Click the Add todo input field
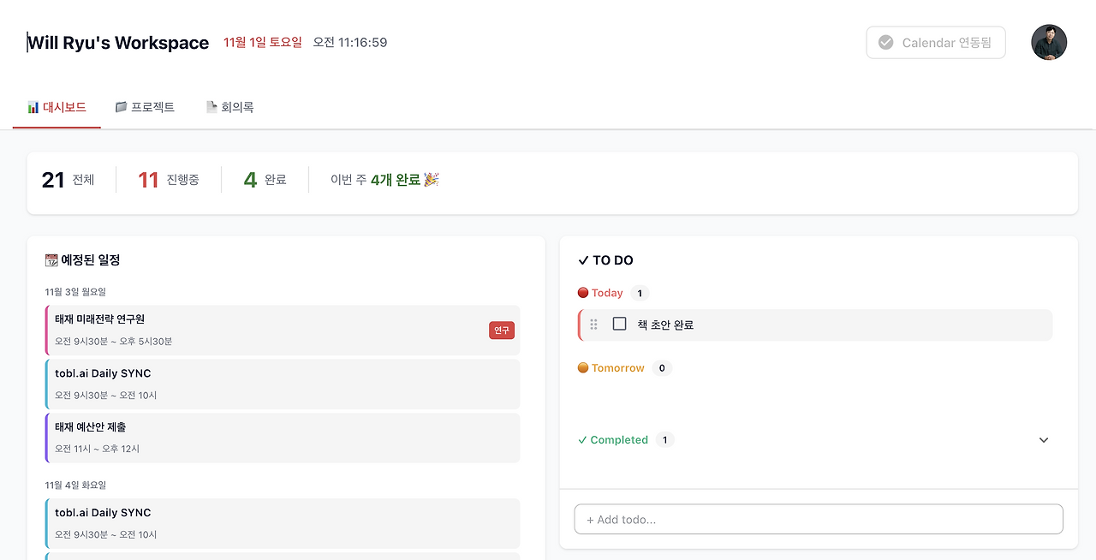 818,519
